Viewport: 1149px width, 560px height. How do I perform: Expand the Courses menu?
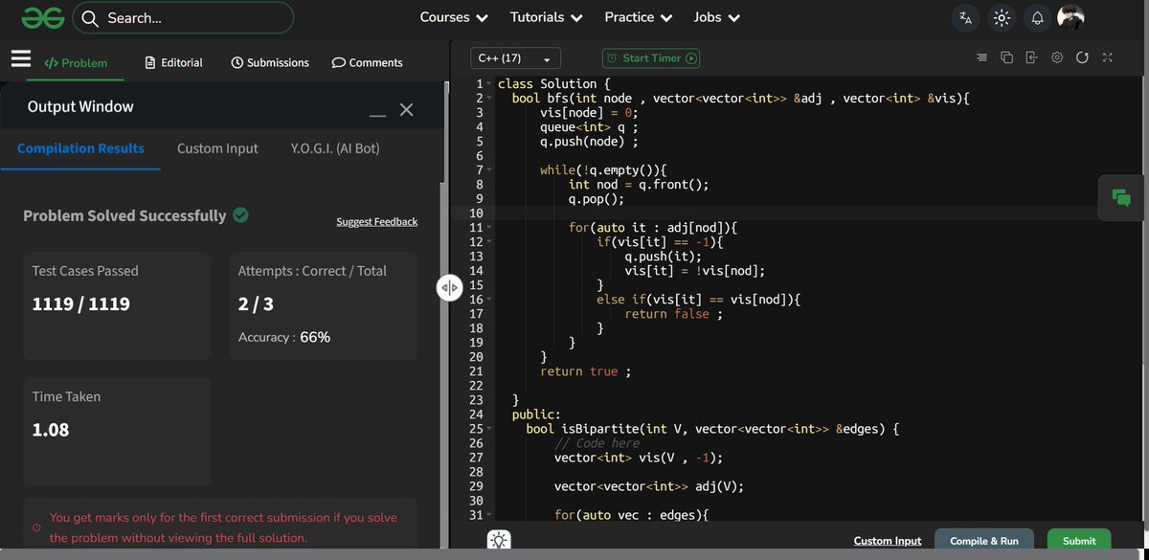pos(454,17)
